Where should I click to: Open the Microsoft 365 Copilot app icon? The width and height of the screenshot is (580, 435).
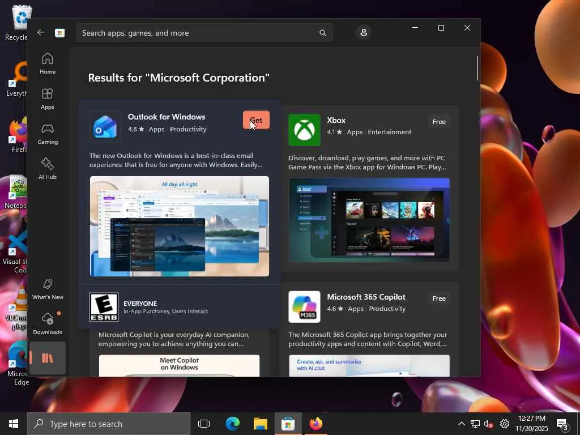pos(304,306)
